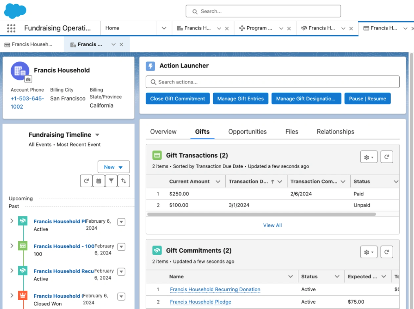Open Francis Household Pledge link
414x309 pixels.
(x=200, y=302)
